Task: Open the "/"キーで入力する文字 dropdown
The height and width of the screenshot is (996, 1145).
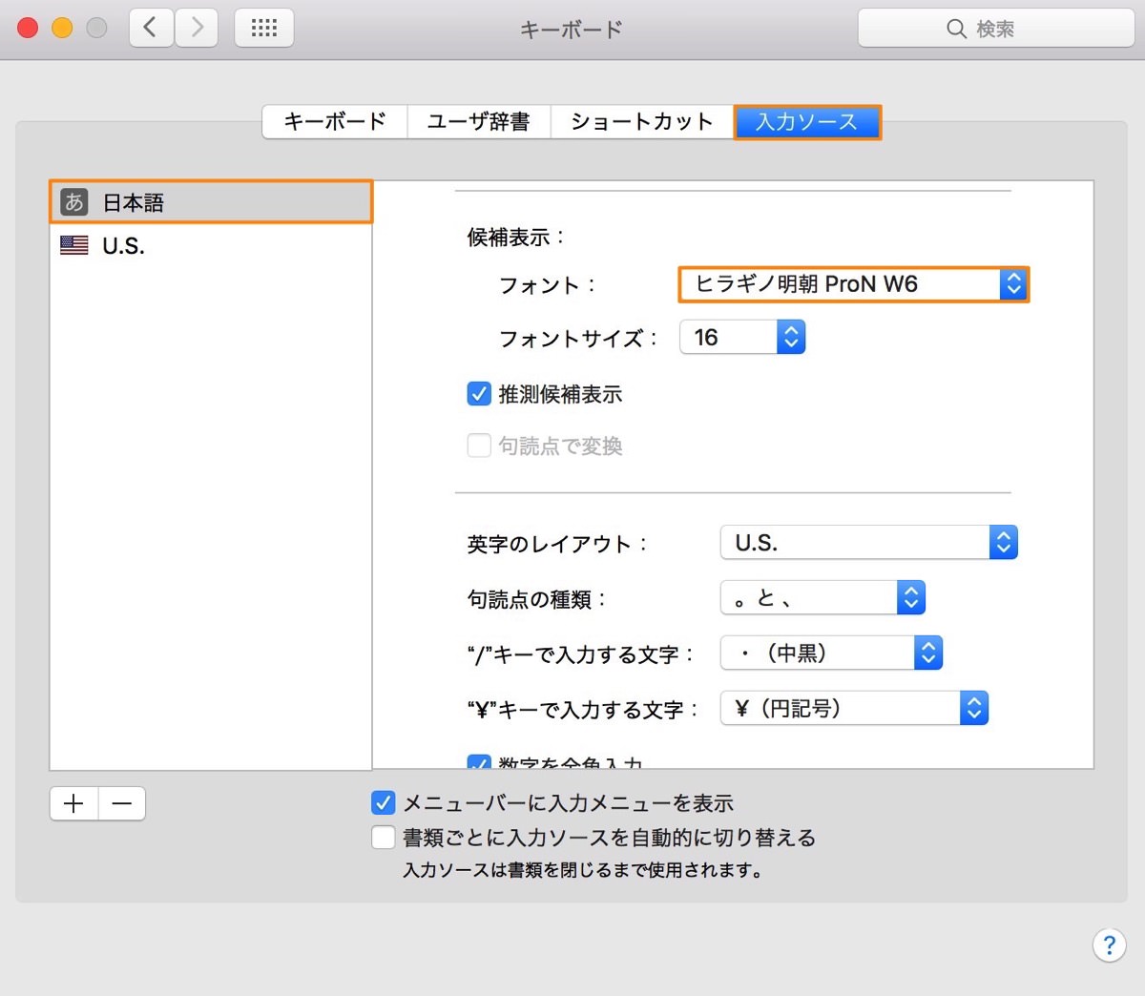Action: click(x=831, y=654)
